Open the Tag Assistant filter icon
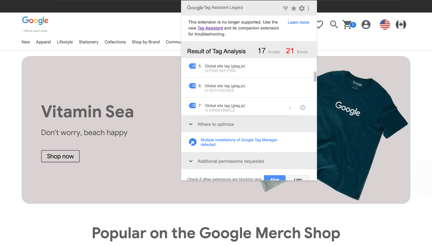 pyautogui.click(x=285, y=9)
